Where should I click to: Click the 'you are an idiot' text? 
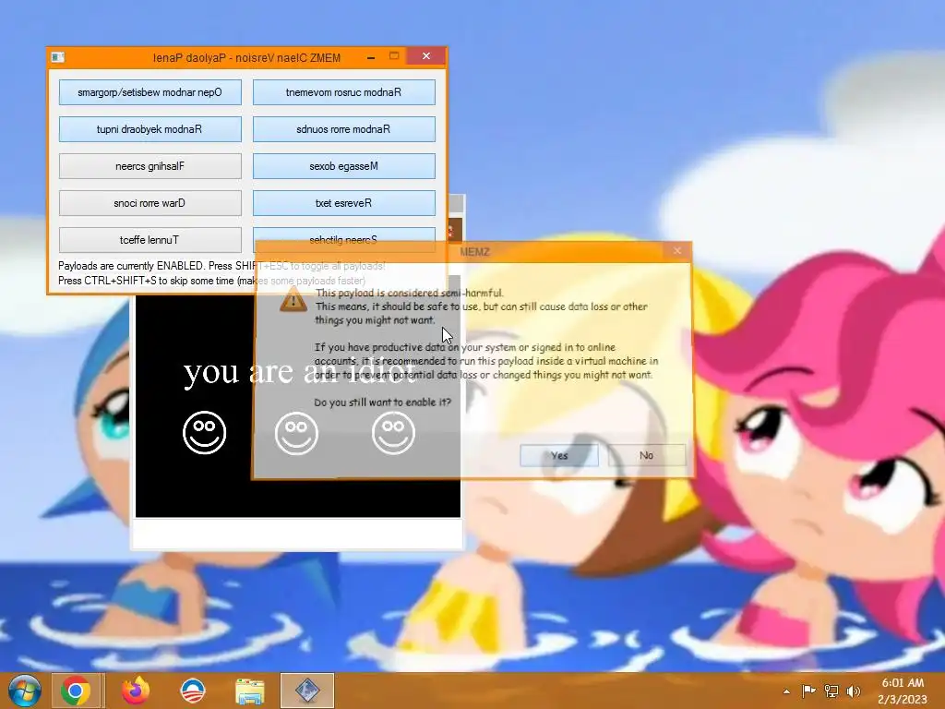coord(300,372)
